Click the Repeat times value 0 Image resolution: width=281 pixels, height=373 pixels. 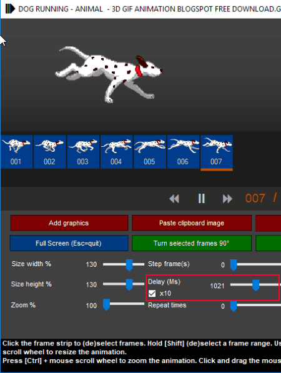(223, 306)
